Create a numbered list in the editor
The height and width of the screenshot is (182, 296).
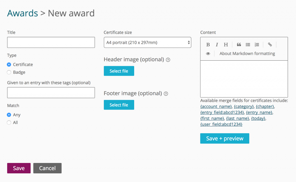(257, 44)
